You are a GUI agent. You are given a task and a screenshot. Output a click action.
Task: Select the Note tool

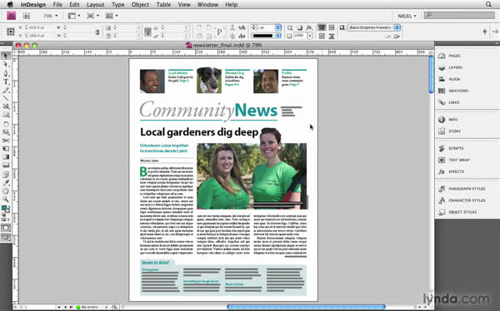click(x=6, y=174)
